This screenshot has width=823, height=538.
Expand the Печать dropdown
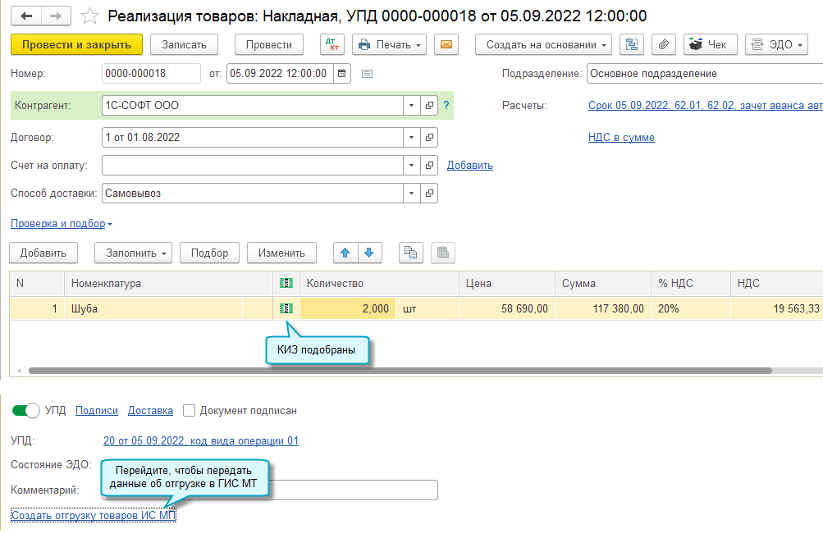[x=390, y=44]
